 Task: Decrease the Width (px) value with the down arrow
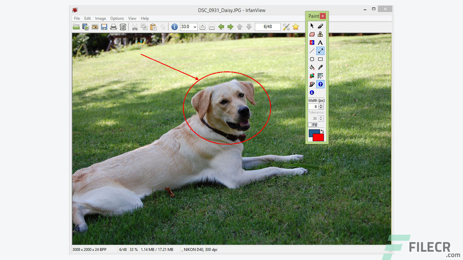click(321, 108)
